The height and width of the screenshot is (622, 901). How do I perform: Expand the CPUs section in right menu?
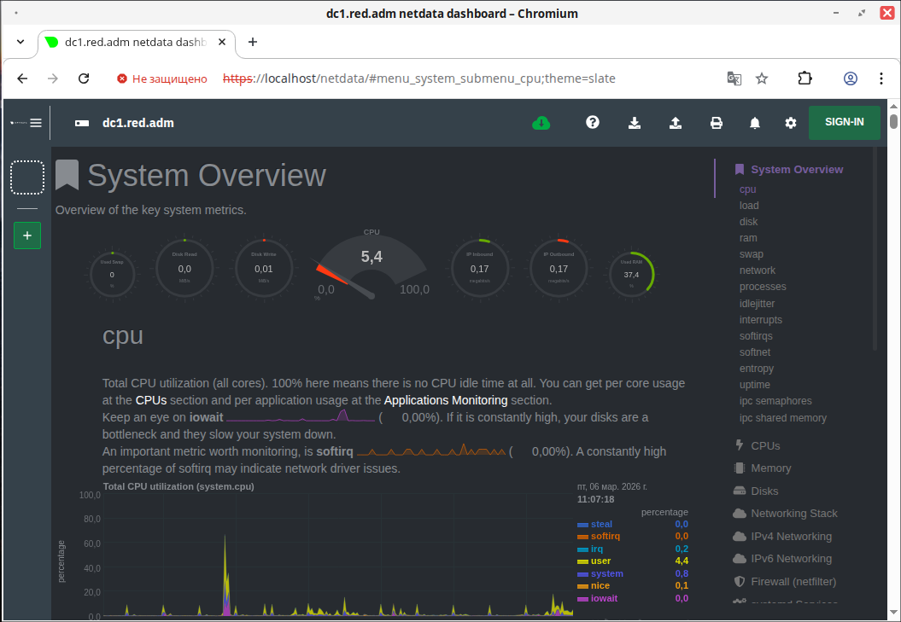coord(765,445)
